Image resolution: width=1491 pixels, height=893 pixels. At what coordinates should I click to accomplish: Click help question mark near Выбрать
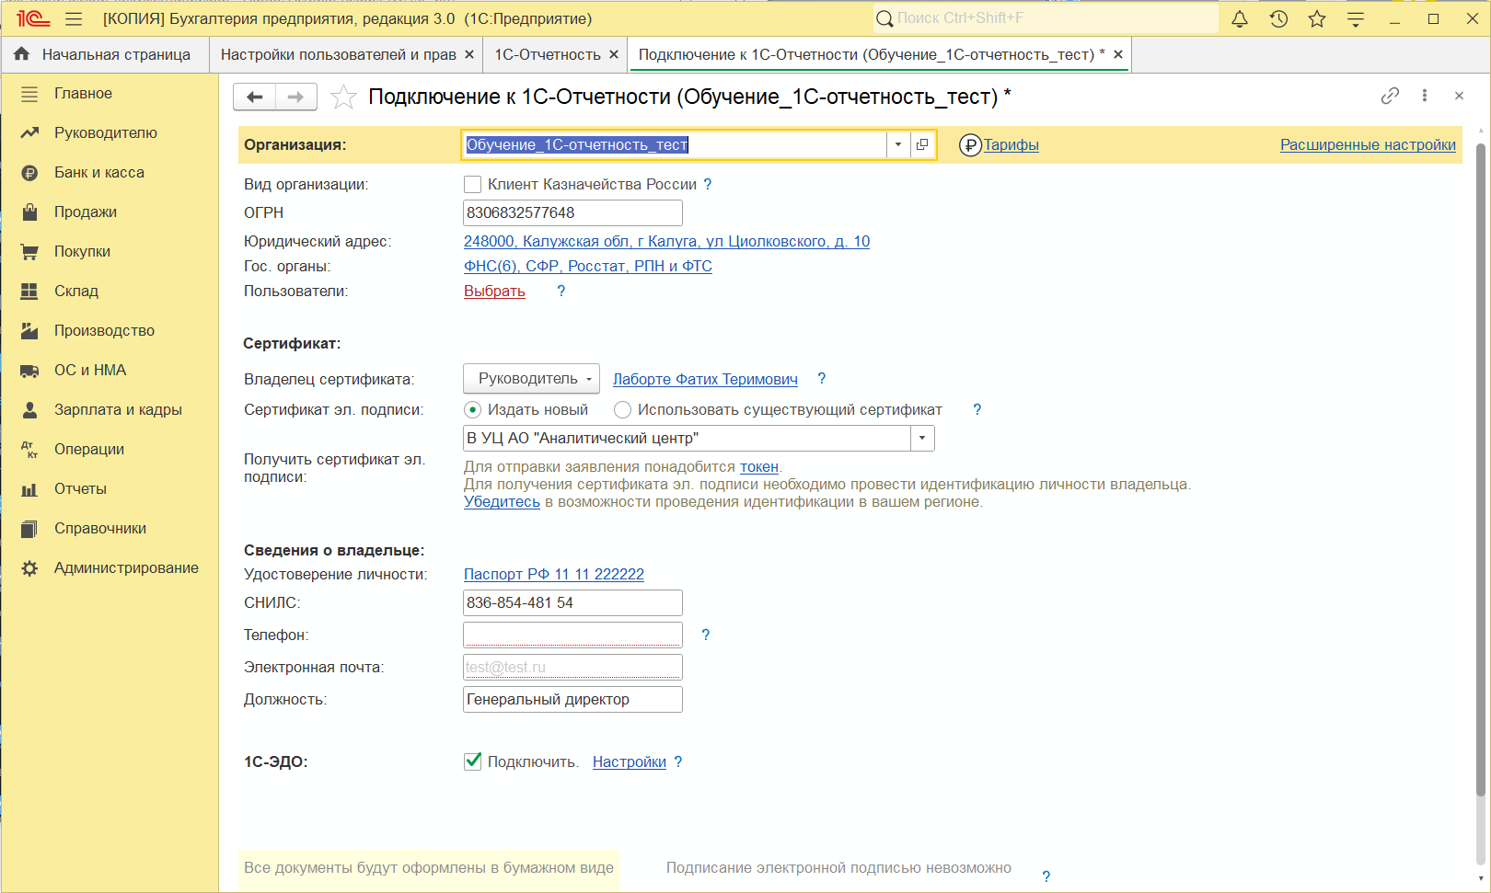tap(561, 291)
